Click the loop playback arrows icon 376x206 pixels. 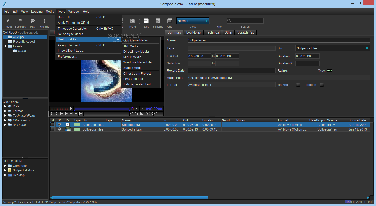pyautogui.click(x=161, y=113)
